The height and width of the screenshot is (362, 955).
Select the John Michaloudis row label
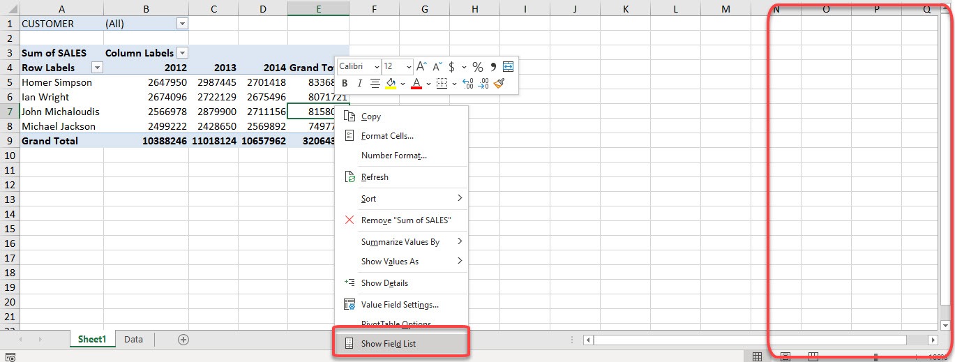(62, 112)
